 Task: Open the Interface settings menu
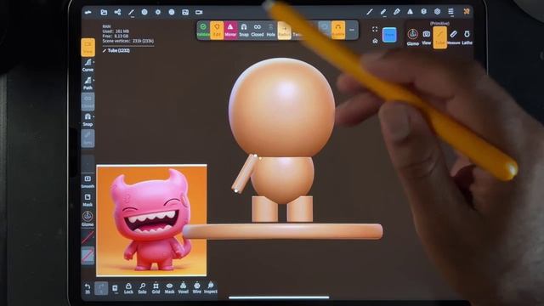[x=437, y=12]
